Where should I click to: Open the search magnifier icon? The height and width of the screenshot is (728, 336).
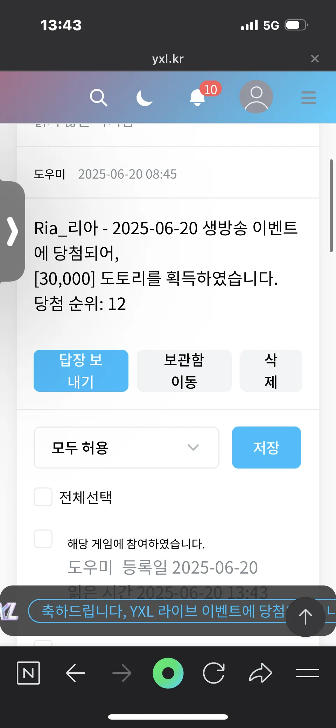[98, 97]
